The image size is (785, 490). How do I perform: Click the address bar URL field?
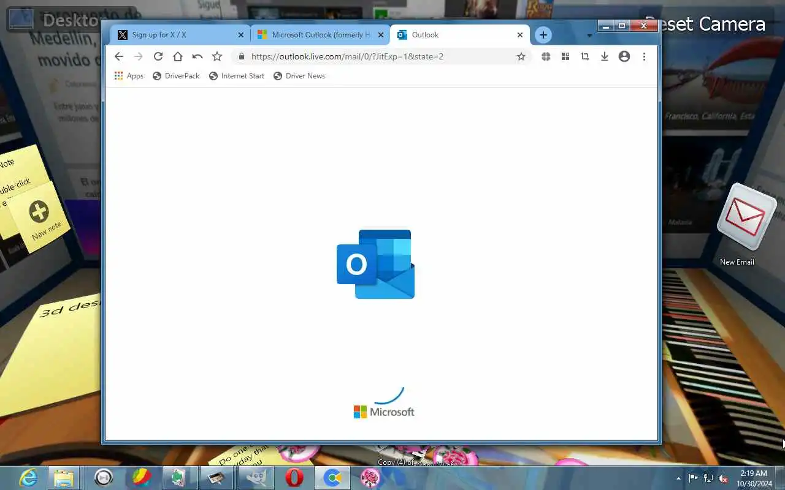pyautogui.click(x=380, y=56)
